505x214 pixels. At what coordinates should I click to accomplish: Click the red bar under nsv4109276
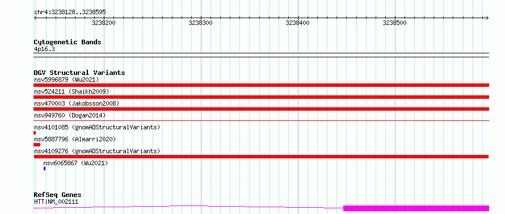click(261, 157)
